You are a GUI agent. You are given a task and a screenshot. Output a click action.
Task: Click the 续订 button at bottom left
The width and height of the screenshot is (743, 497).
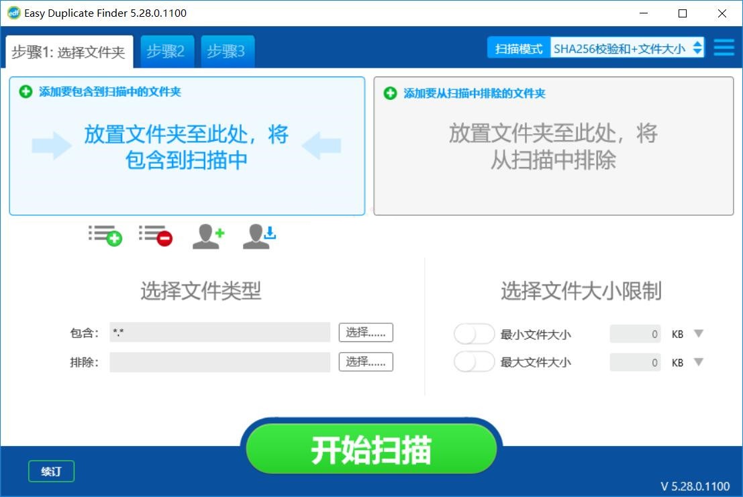click(51, 472)
